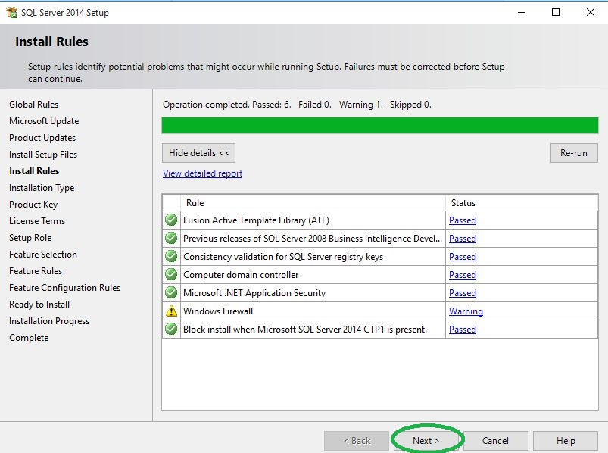Collapse the list with Hide details button
The image size is (608, 453).
tap(198, 153)
